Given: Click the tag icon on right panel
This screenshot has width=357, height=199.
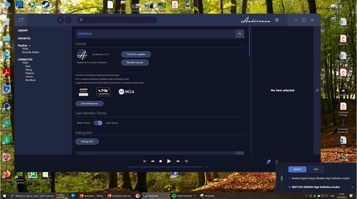Looking at the screenshot, I should tap(317, 90).
